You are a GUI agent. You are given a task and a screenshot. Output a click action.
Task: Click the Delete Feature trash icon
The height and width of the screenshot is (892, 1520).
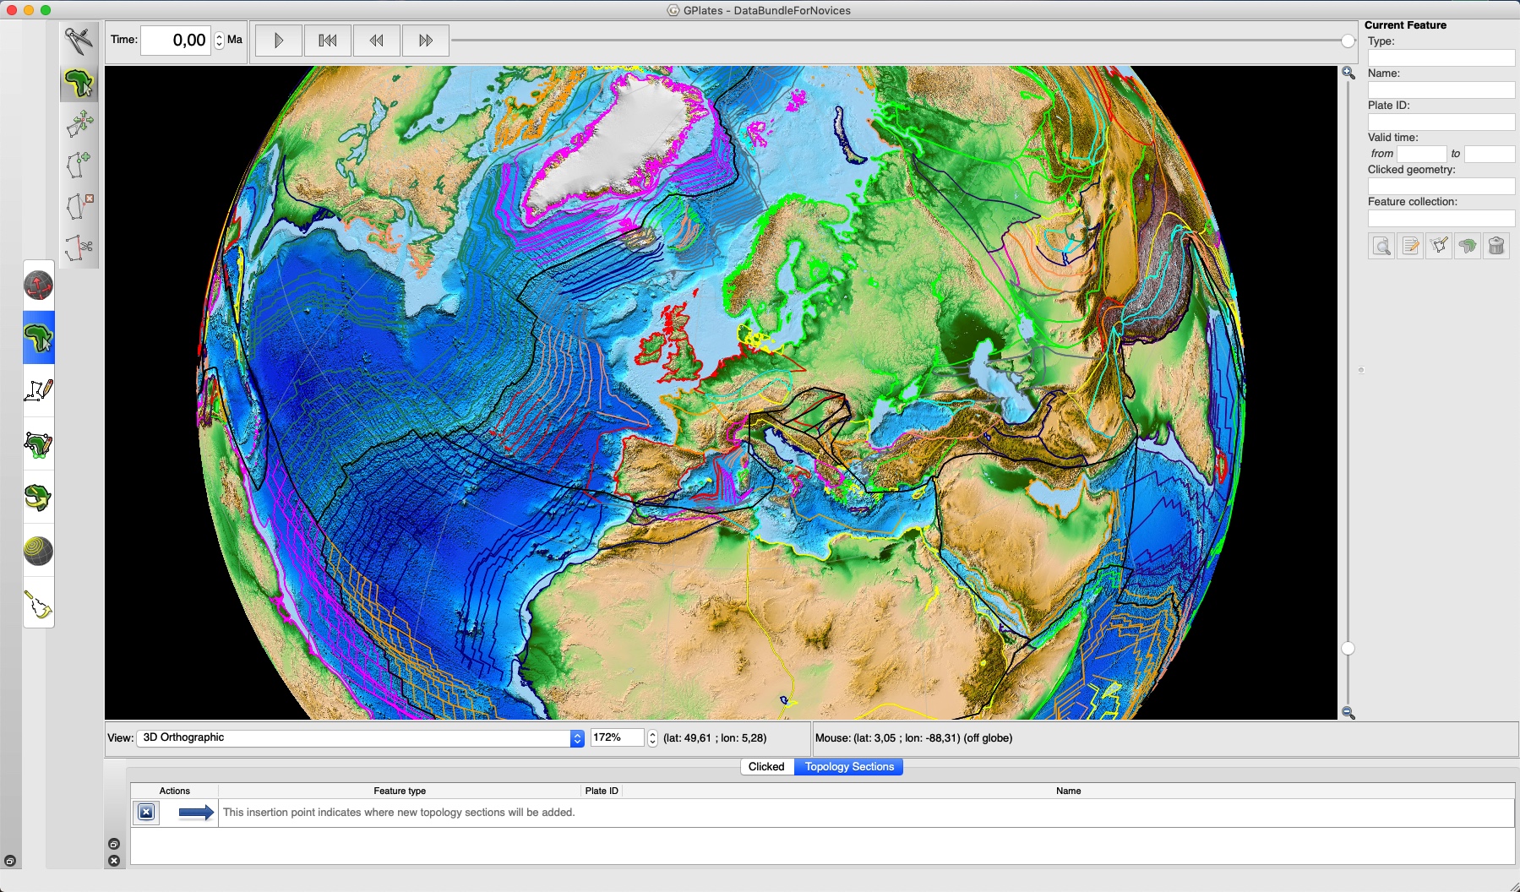click(x=1496, y=246)
